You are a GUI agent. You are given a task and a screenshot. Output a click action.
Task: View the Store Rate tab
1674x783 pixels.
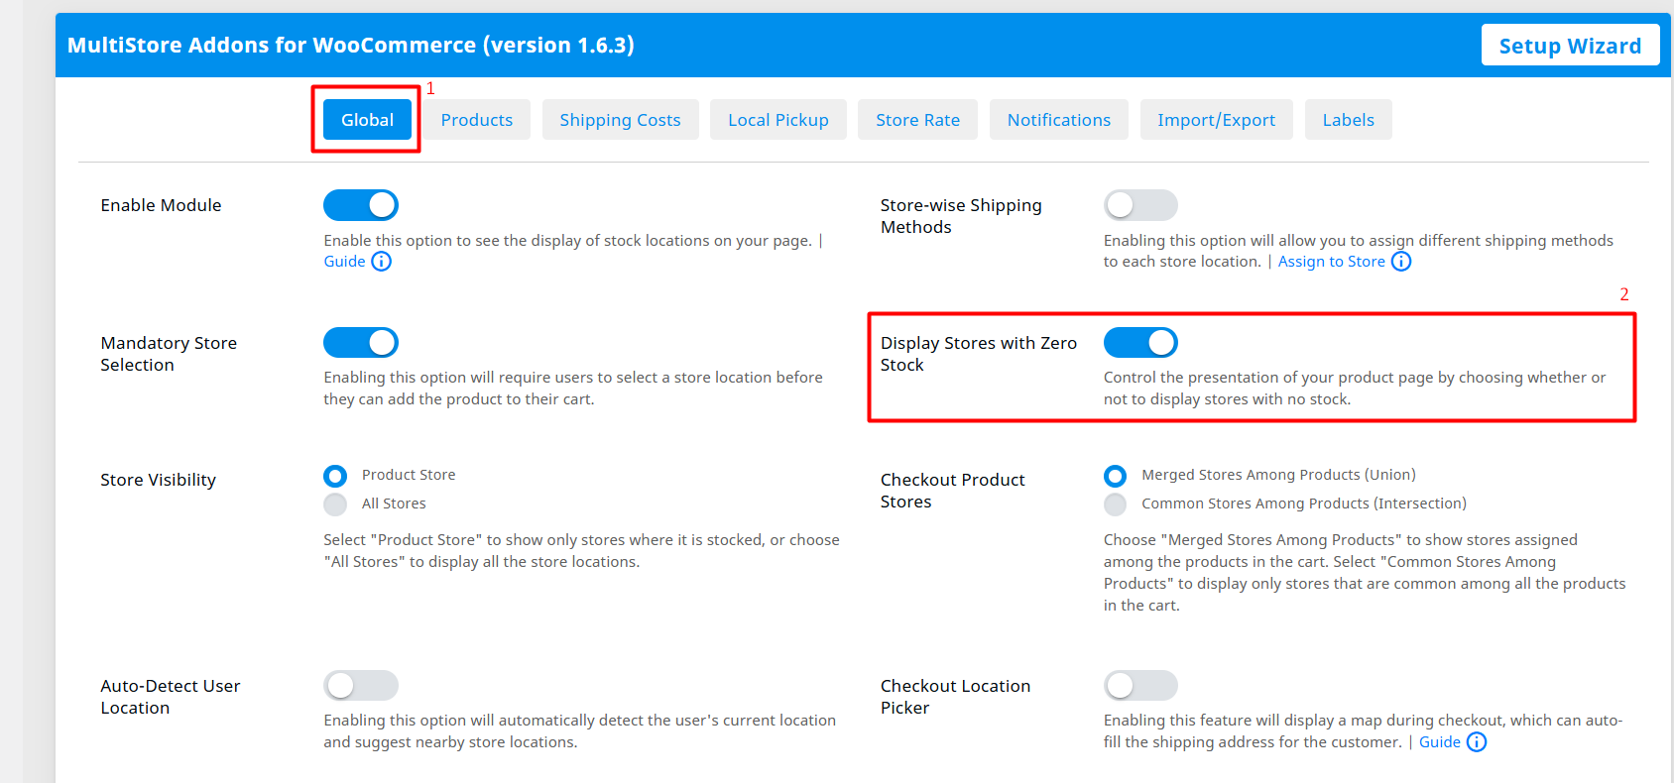[917, 120]
